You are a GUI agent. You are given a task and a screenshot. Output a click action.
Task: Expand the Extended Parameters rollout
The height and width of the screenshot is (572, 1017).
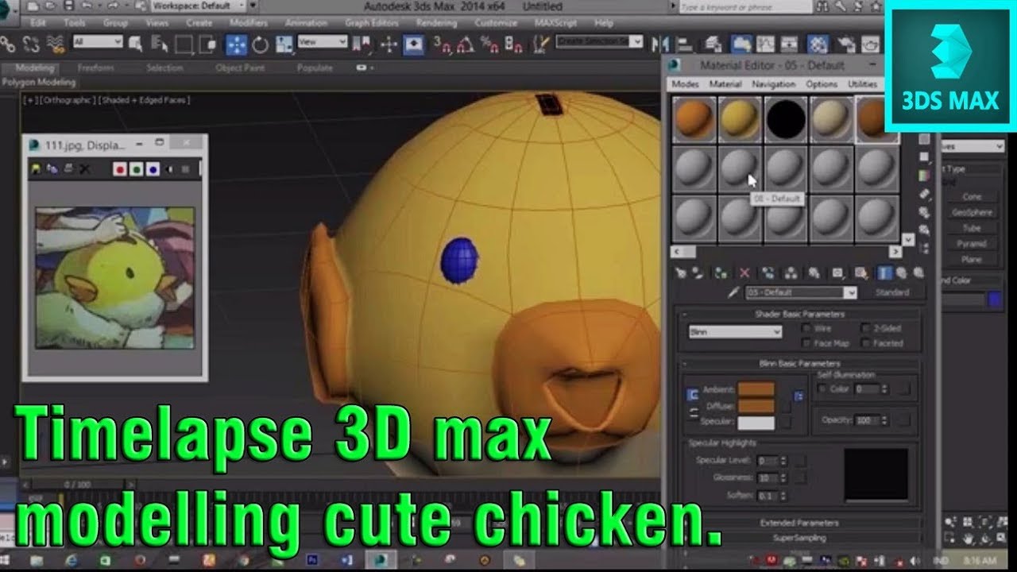[x=799, y=523]
